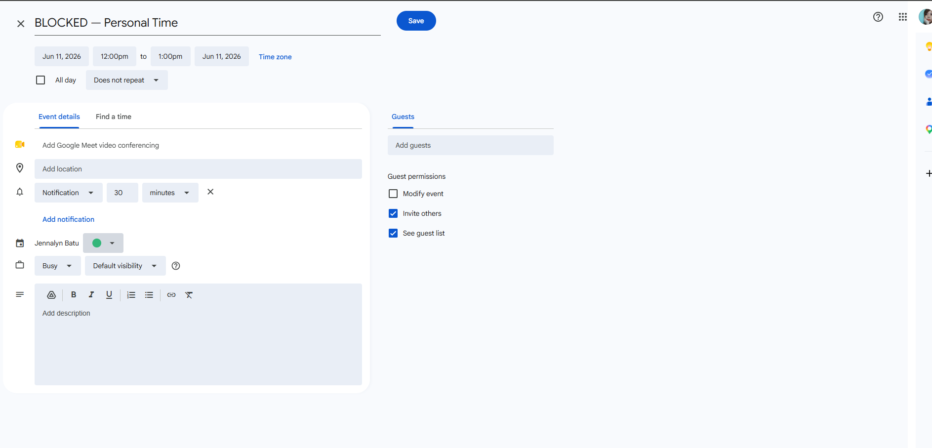Open the Does not repeat dropdown
The width and height of the screenshot is (932, 448).
coord(127,80)
